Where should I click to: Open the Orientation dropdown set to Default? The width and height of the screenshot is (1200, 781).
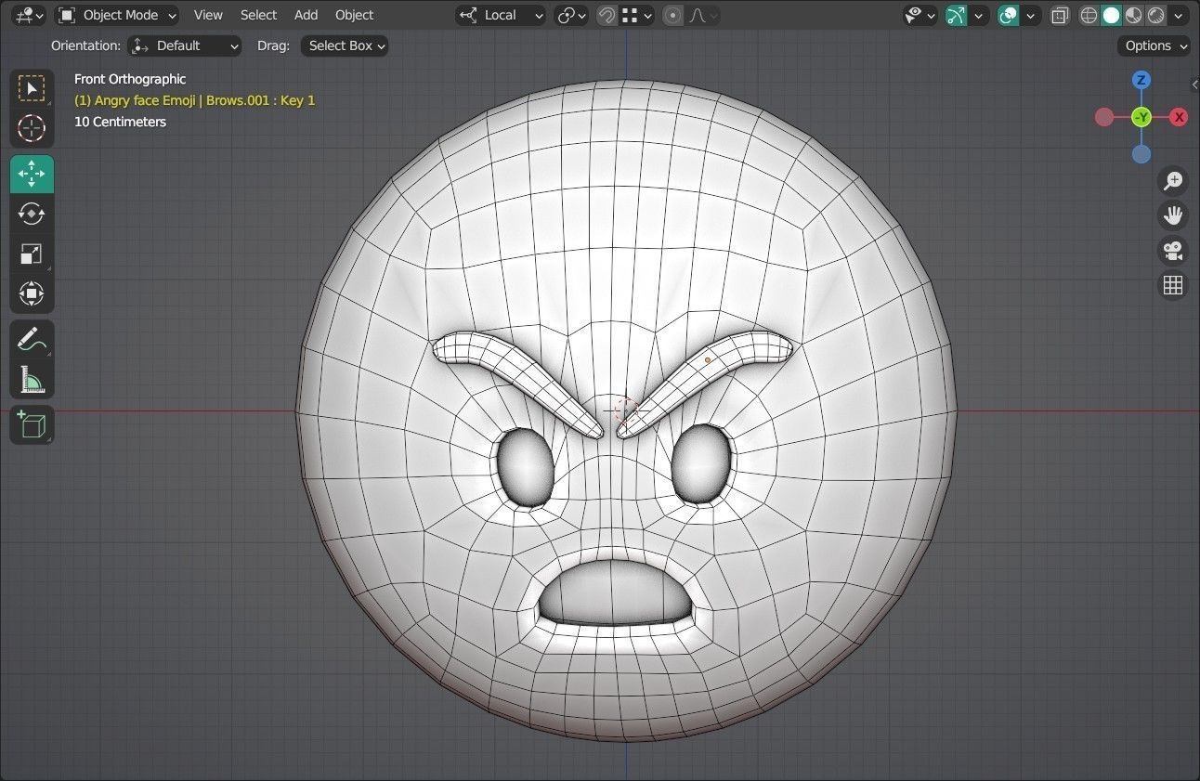click(x=185, y=46)
